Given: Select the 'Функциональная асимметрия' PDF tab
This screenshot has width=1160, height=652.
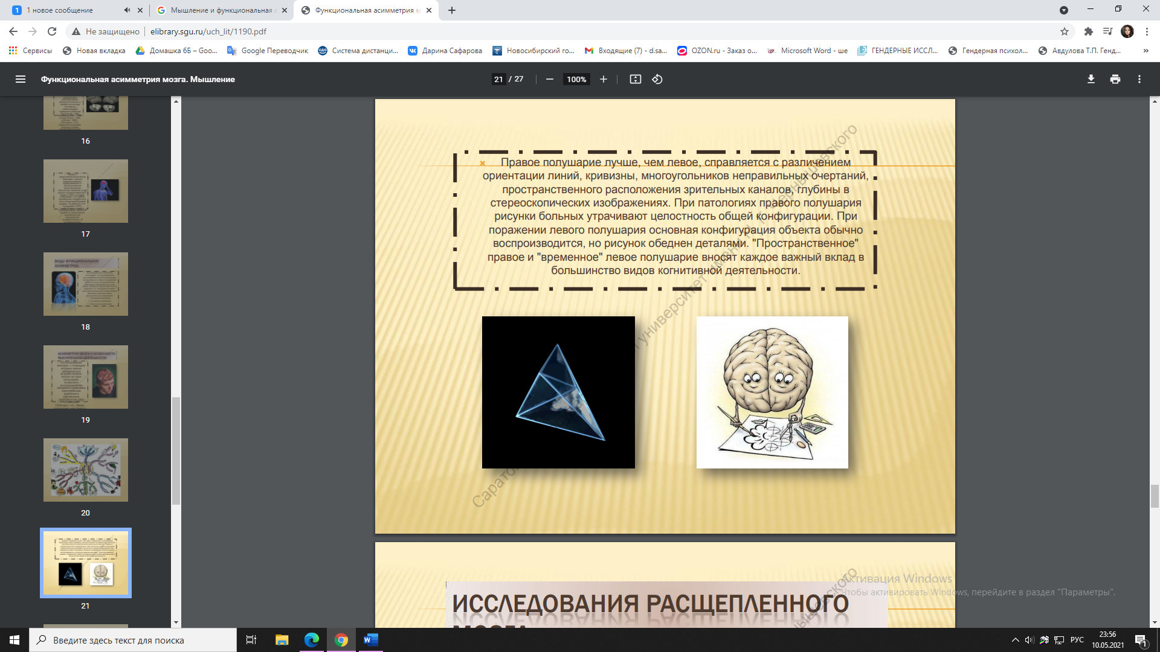Looking at the screenshot, I should tap(366, 10).
